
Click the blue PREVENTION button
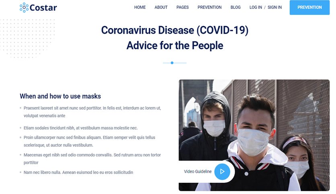coord(309,8)
